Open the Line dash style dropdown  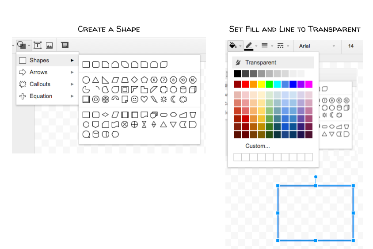281,46
